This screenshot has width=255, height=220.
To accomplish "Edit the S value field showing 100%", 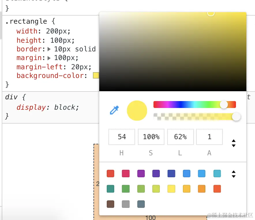I will coord(151,137).
